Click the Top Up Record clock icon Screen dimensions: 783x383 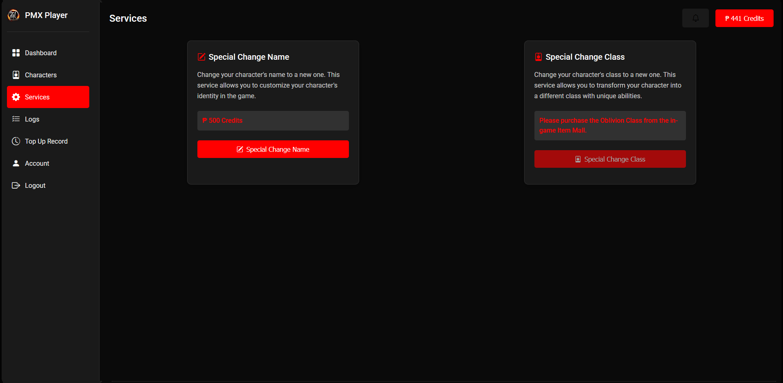(16, 141)
